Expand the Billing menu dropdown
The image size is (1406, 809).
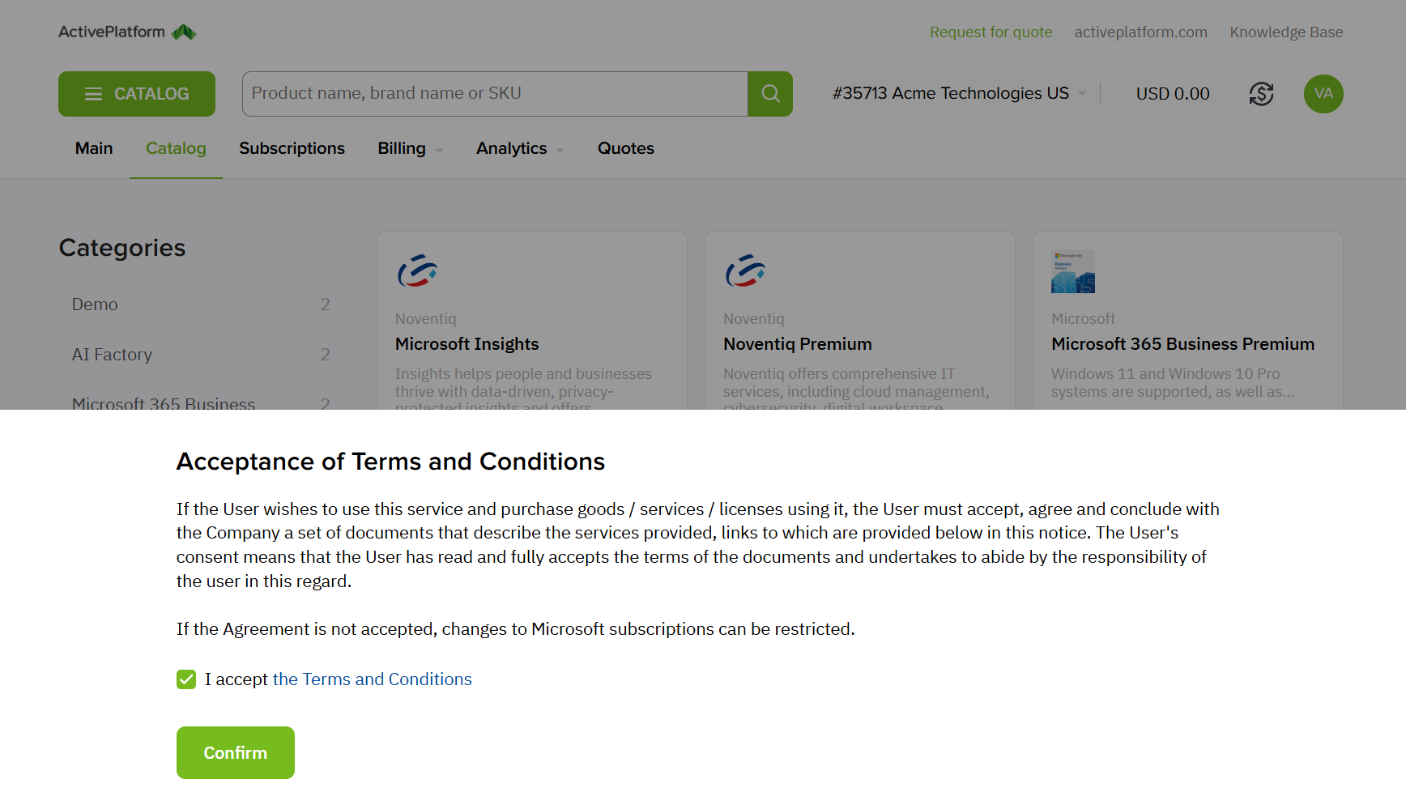click(x=410, y=149)
